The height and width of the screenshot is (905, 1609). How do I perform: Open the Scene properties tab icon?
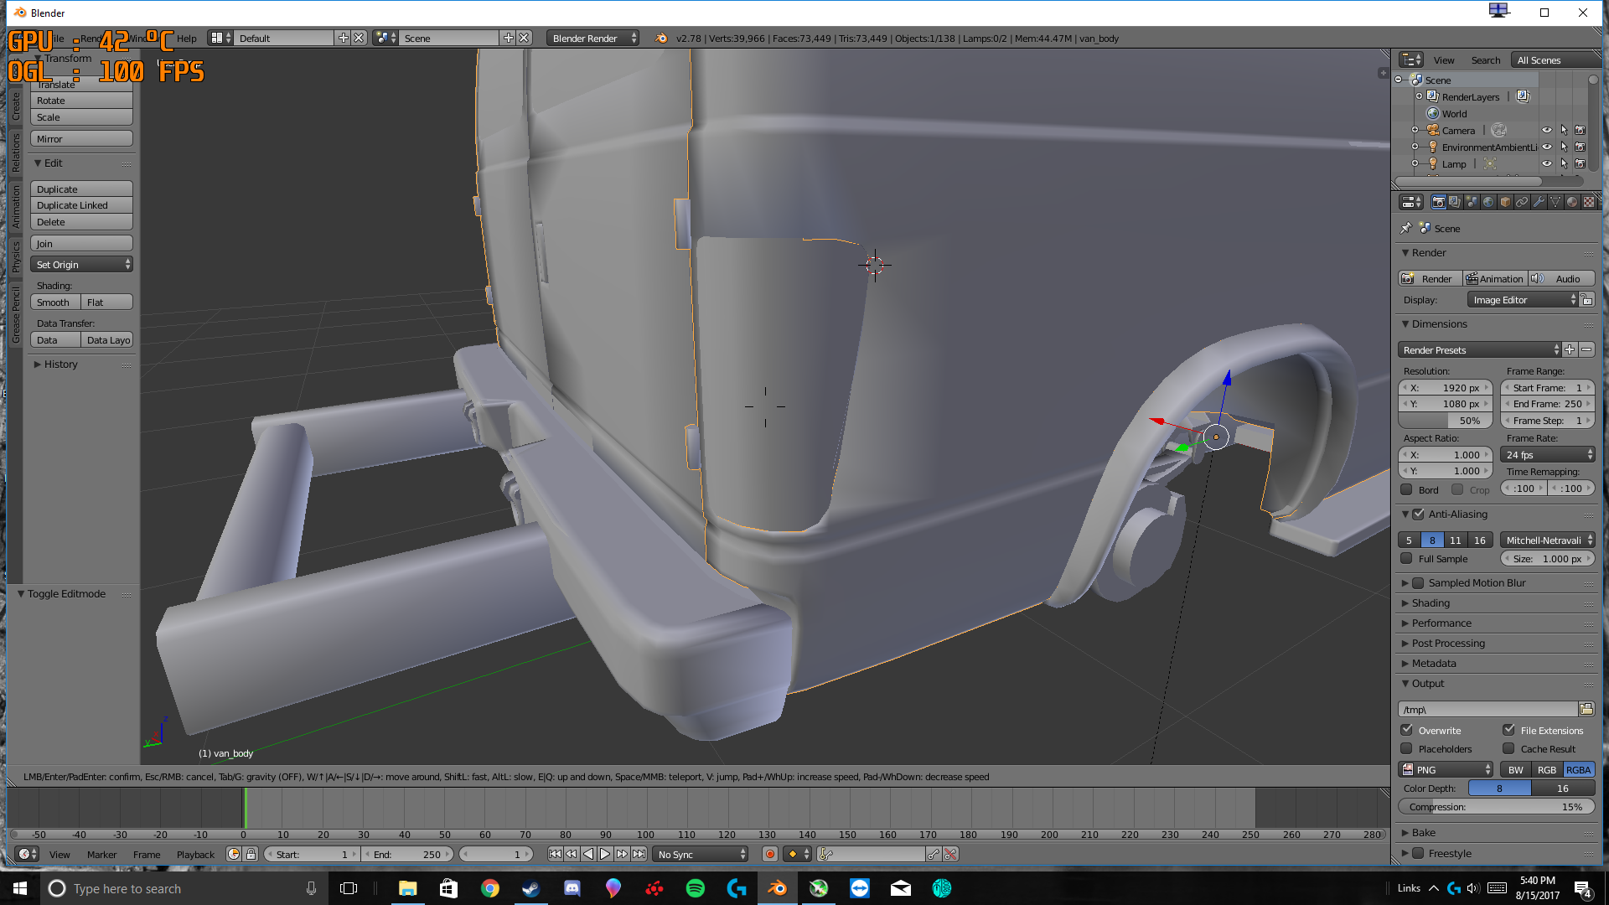[x=1472, y=202]
